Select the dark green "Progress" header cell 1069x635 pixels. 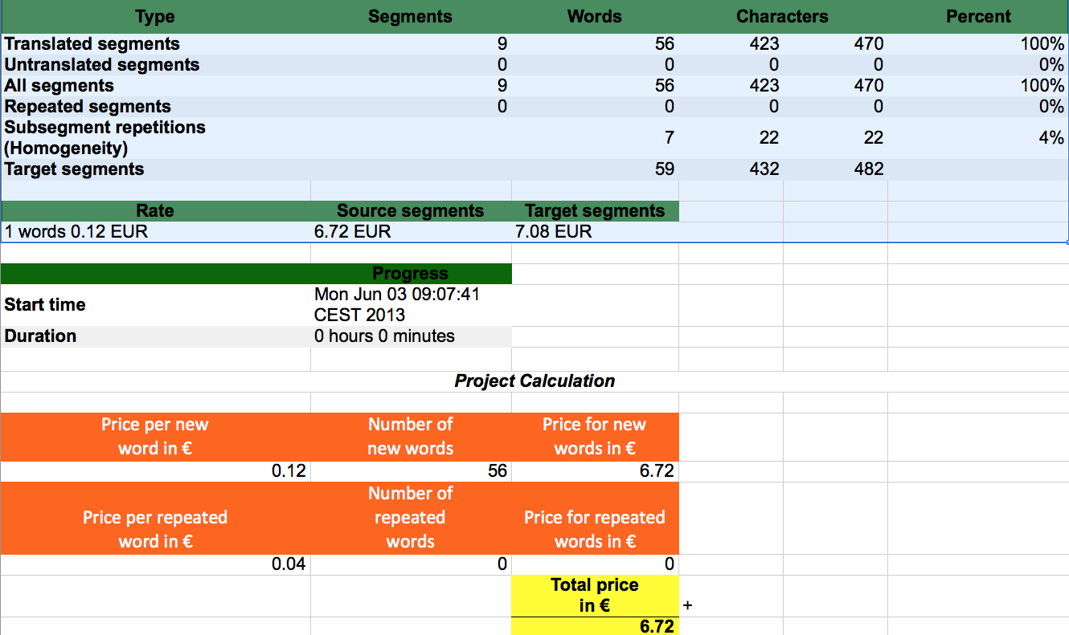tap(410, 274)
